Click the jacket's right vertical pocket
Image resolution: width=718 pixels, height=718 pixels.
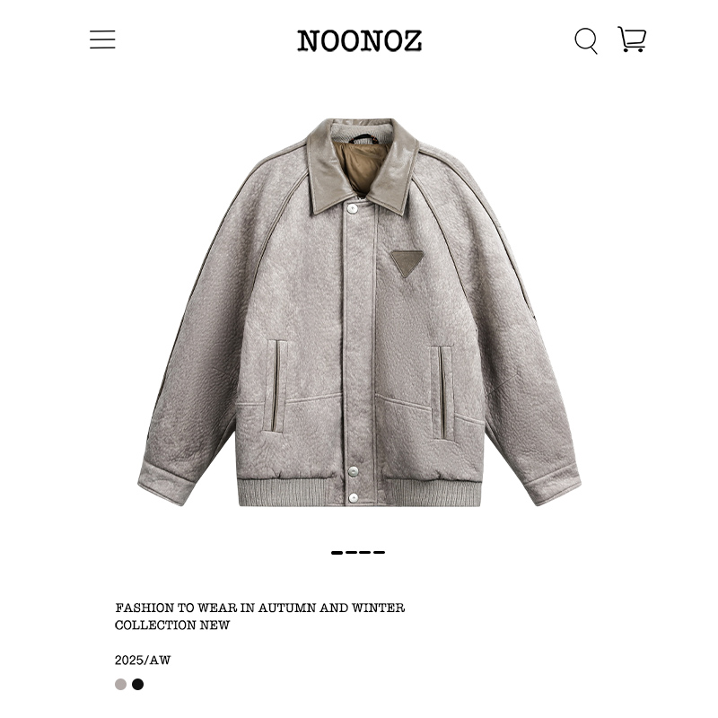pyautogui.click(x=442, y=393)
